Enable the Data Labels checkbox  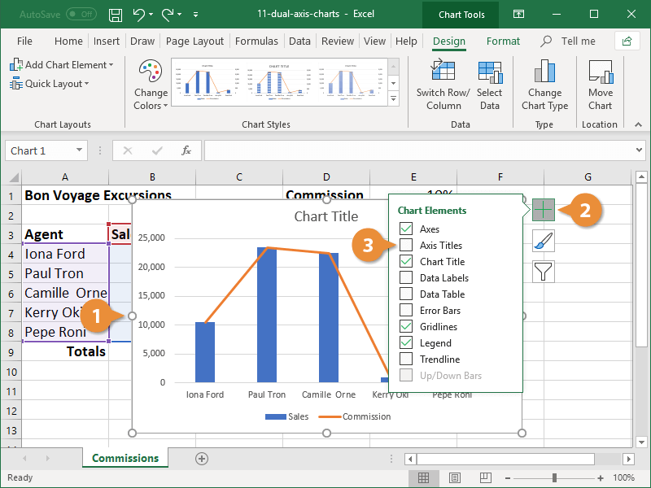[x=405, y=277]
